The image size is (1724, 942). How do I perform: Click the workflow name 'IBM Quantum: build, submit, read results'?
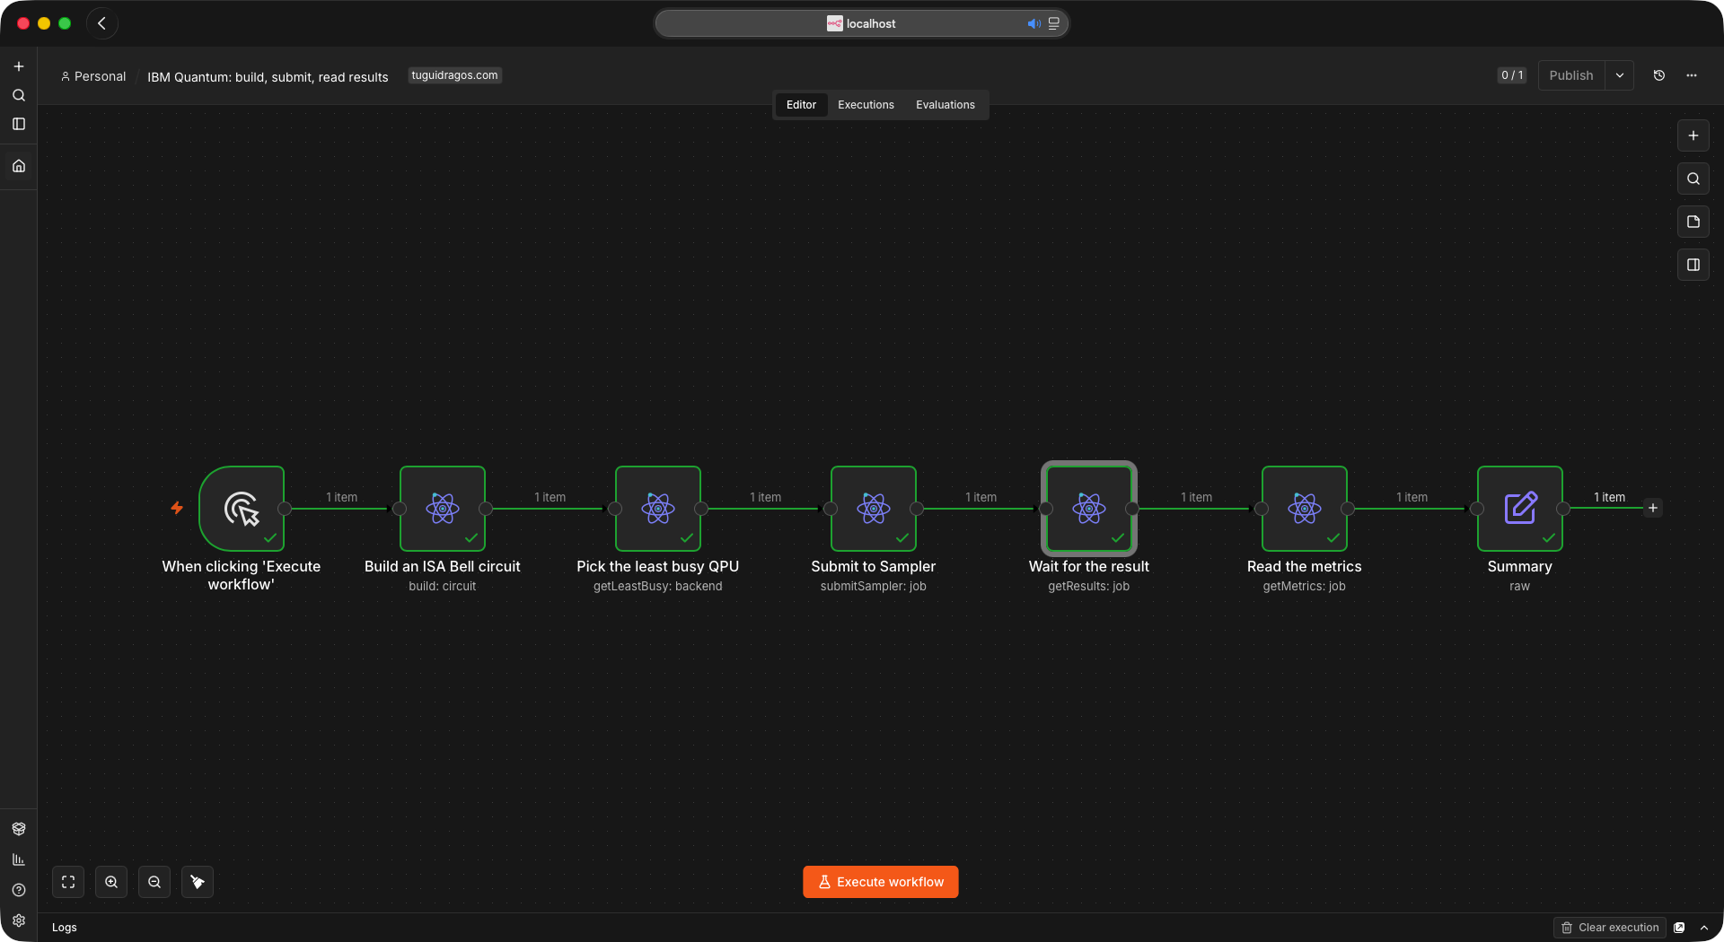point(268,77)
